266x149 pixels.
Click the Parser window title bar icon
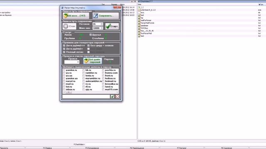click(62, 8)
